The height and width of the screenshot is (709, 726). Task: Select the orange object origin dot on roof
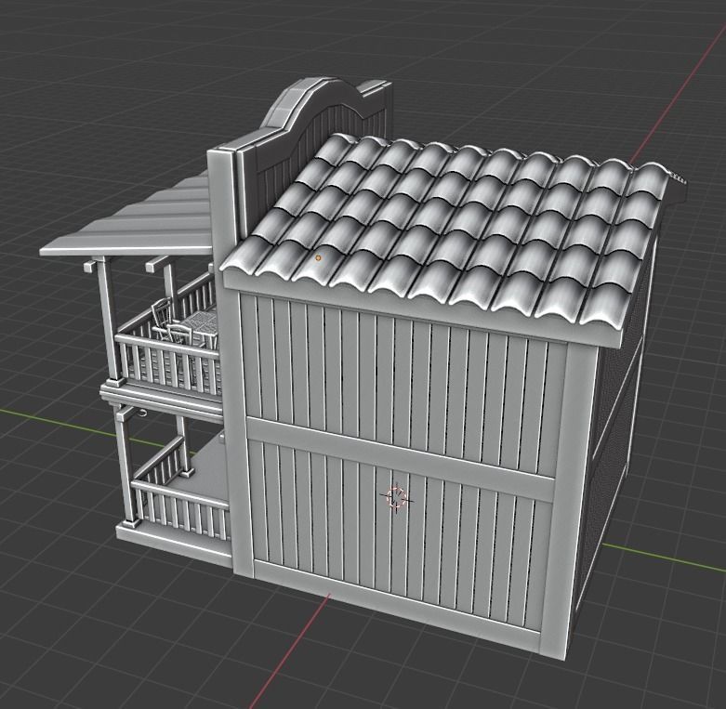point(318,257)
